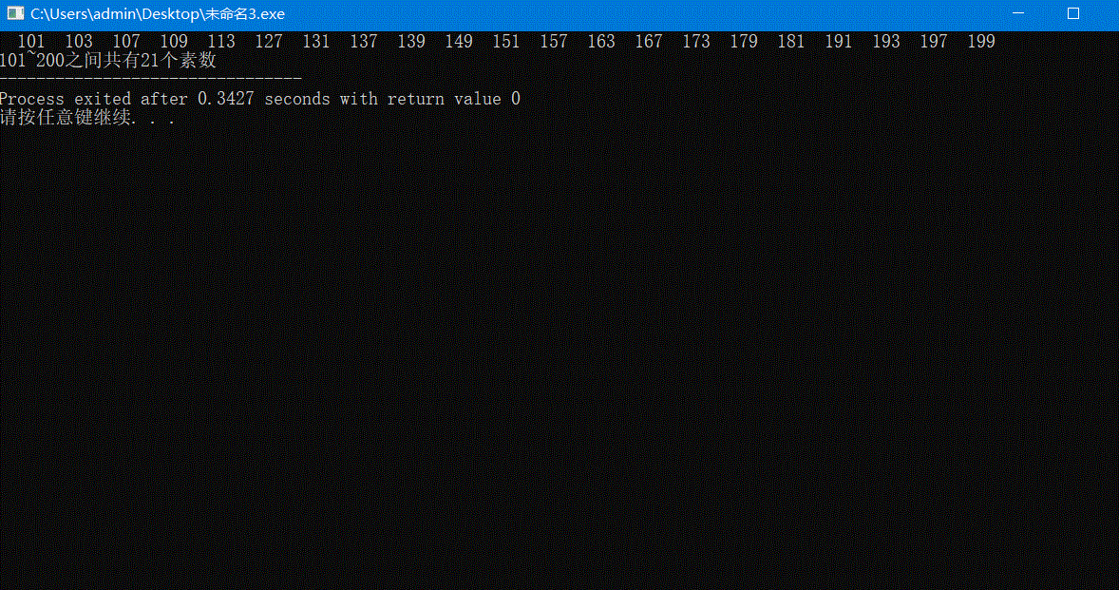The image size is (1119, 590).
Task: Minimize the 未命名3.exe console window
Action: 1018,13
